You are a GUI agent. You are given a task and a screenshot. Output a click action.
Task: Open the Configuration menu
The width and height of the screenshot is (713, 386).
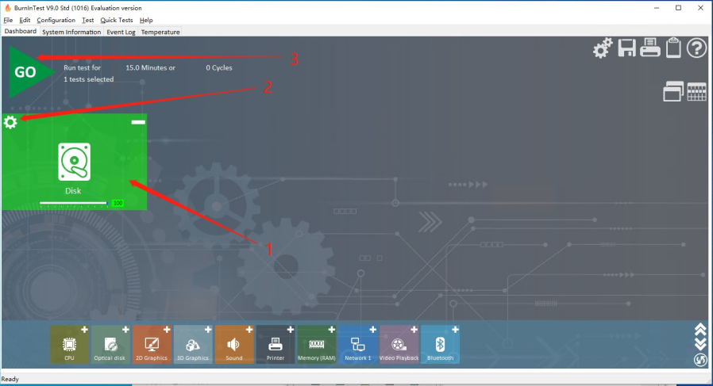pyautogui.click(x=56, y=20)
